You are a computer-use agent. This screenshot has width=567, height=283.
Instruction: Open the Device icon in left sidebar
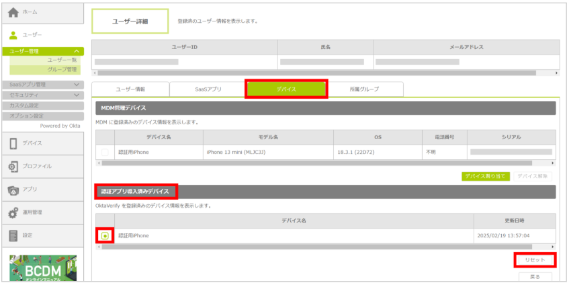[x=13, y=143]
